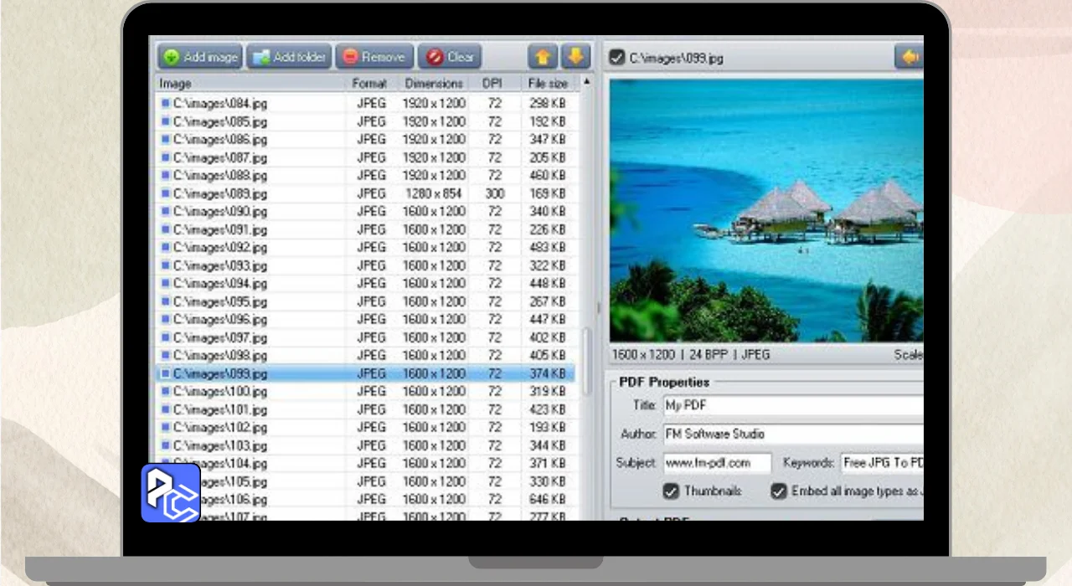This screenshot has height=586, width=1072.
Task: Sort list by Dimensions column header
Action: pyautogui.click(x=434, y=84)
